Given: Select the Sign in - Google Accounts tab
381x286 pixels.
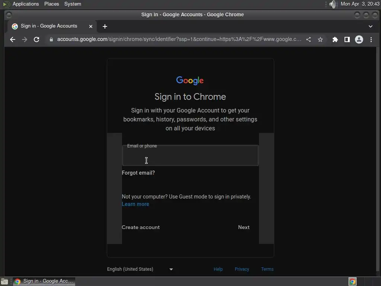Looking at the screenshot, I should click(x=52, y=26).
